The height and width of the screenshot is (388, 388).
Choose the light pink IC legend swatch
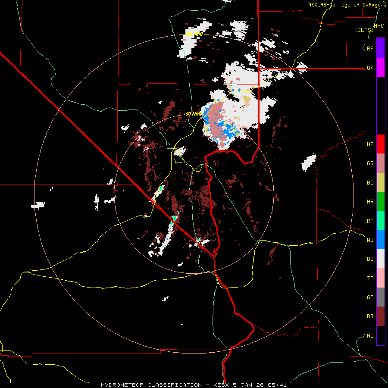coord(381,278)
